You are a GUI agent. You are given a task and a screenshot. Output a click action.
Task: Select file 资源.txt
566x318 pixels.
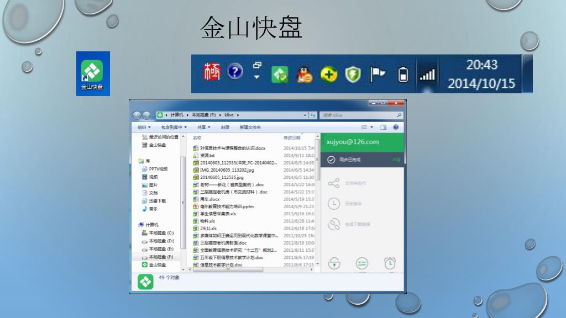click(204, 155)
